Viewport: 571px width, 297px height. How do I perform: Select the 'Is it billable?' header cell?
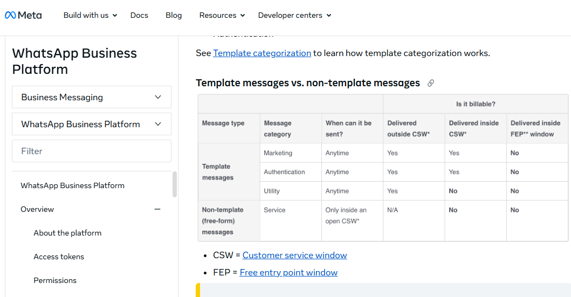[476, 104]
